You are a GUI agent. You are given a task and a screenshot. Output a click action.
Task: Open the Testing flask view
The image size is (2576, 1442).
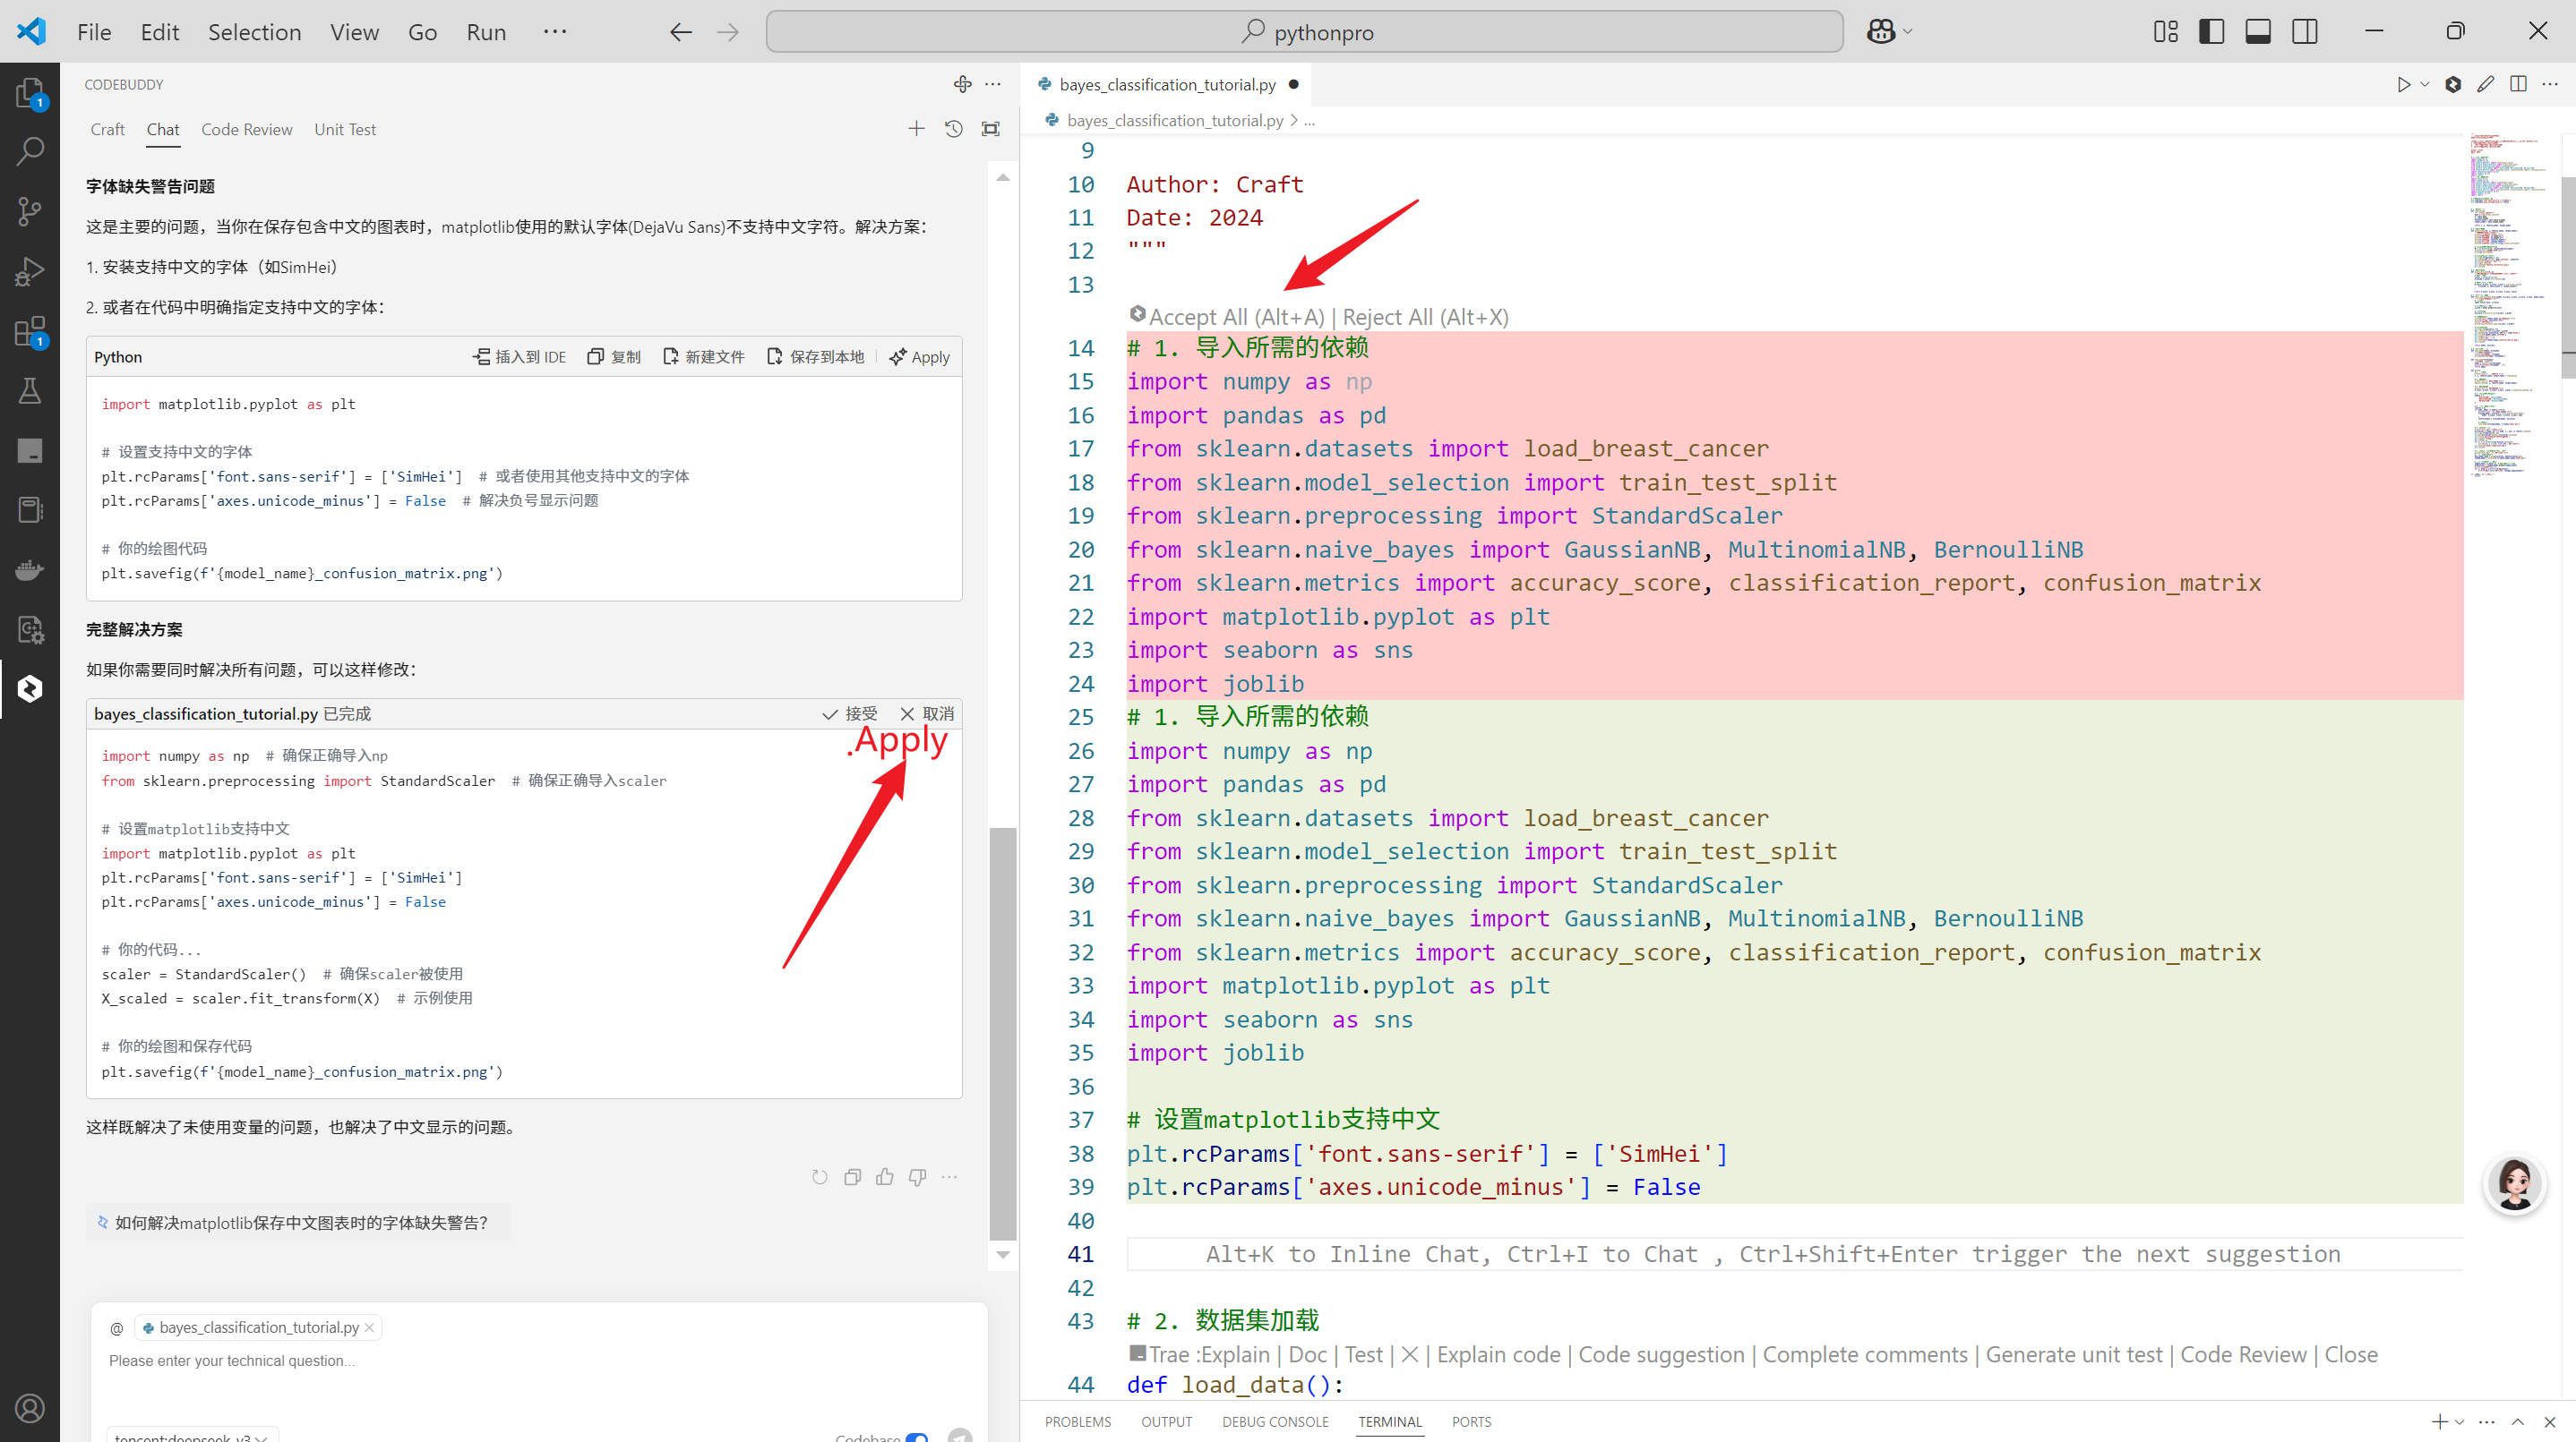[x=30, y=391]
